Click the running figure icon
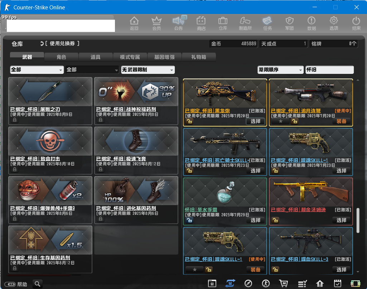Screen dimensions: 367x289 [266, 284]
